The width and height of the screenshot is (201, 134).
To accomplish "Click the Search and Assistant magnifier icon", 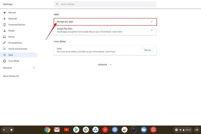I will pos(5,49).
